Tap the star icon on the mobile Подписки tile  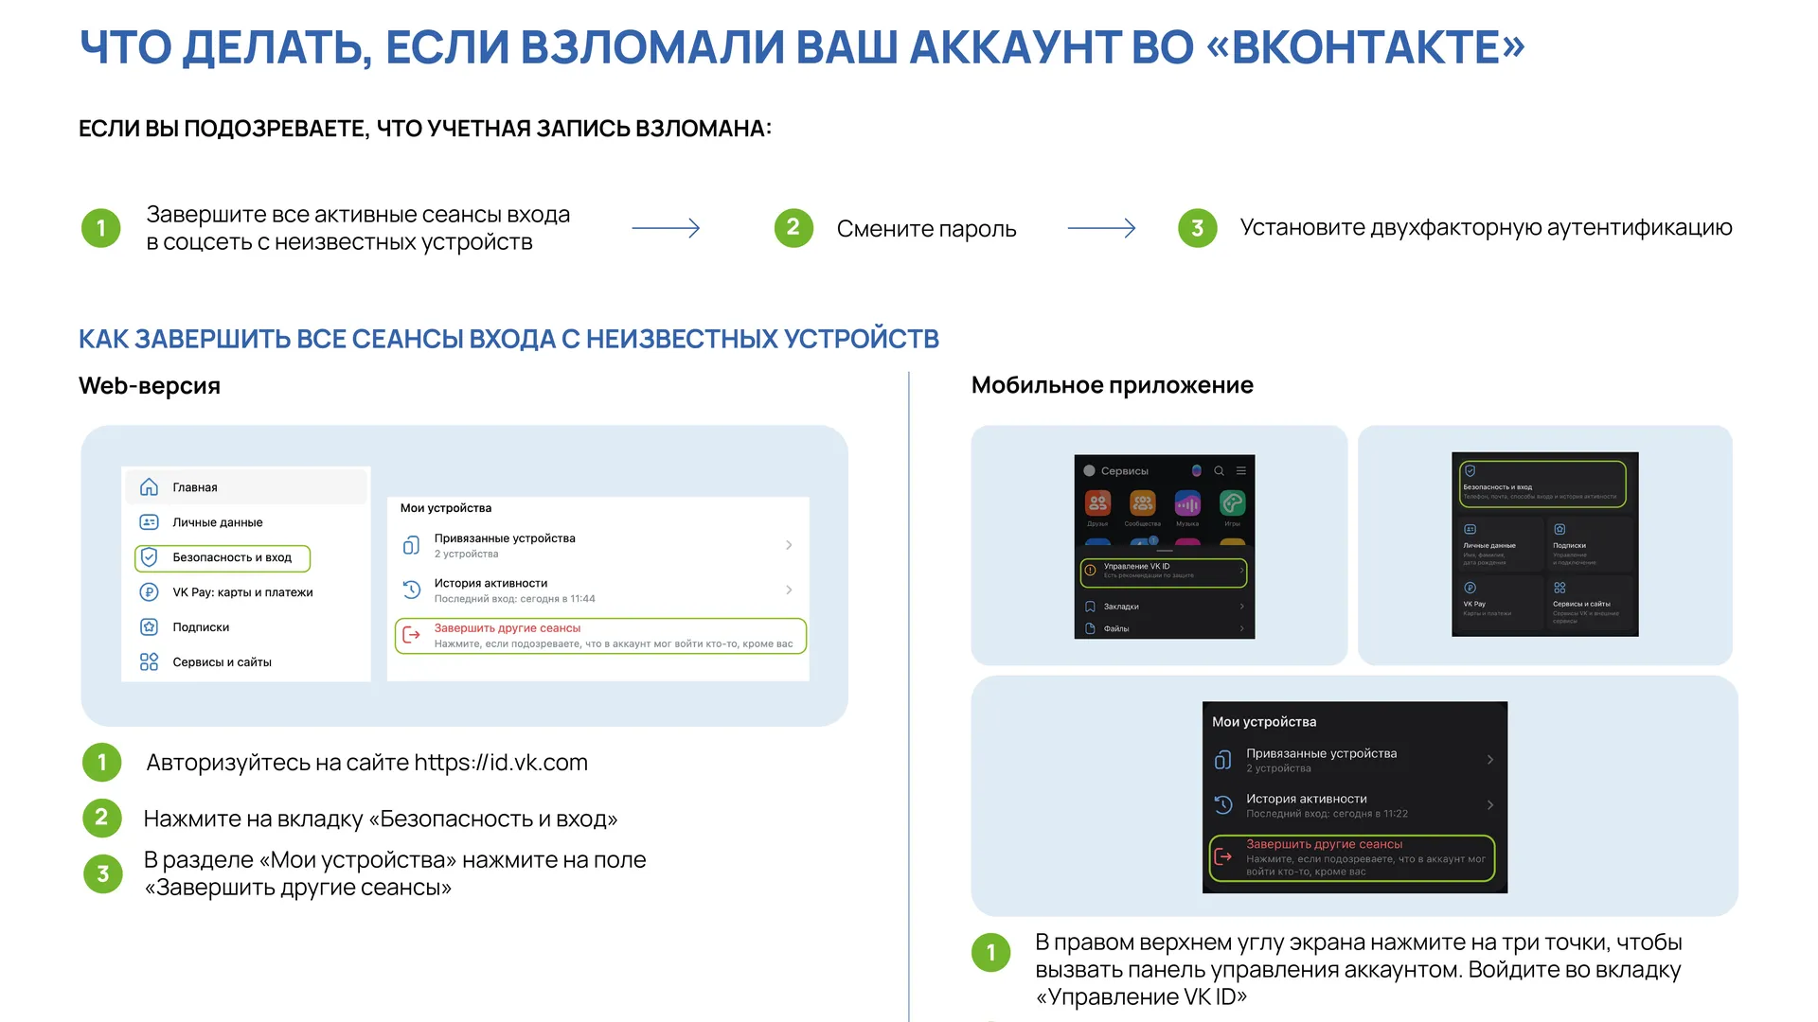(1560, 529)
